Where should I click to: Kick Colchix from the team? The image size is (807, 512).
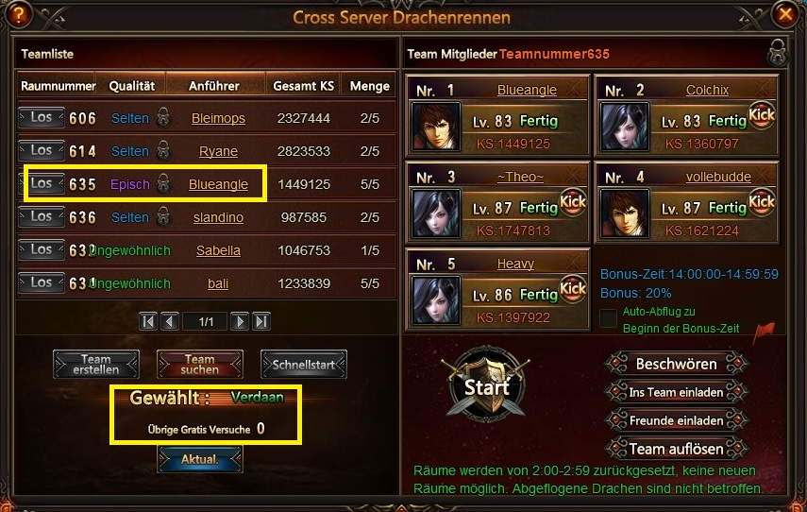coord(761,115)
